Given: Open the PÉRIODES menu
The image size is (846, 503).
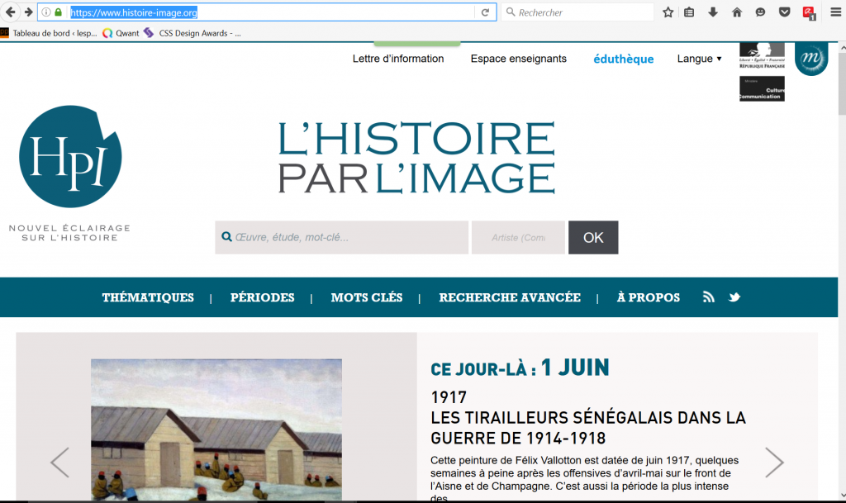Looking at the screenshot, I should click(x=262, y=297).
